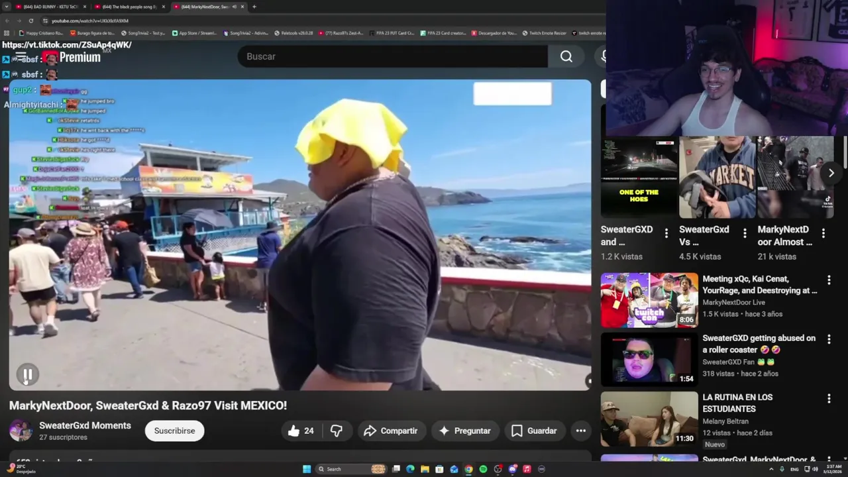Viewport: 848px width, 477px height.
Task: Open the 'SongTrivia2 - Test y...' bookmark
Action: (x=143, y=32)
